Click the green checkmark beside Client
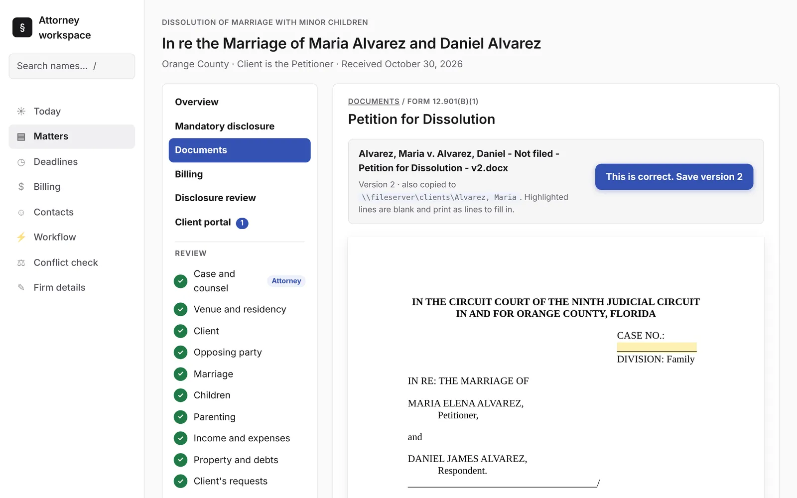This screenshot has height=498, width=797. 180,331
